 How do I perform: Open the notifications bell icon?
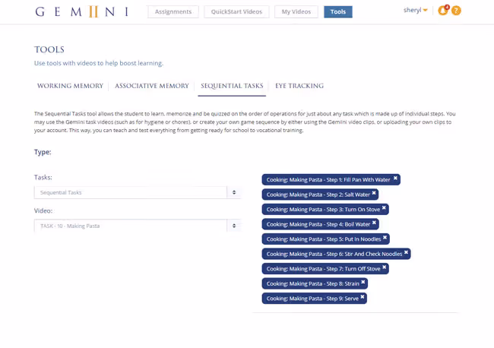tap(442, 11)
